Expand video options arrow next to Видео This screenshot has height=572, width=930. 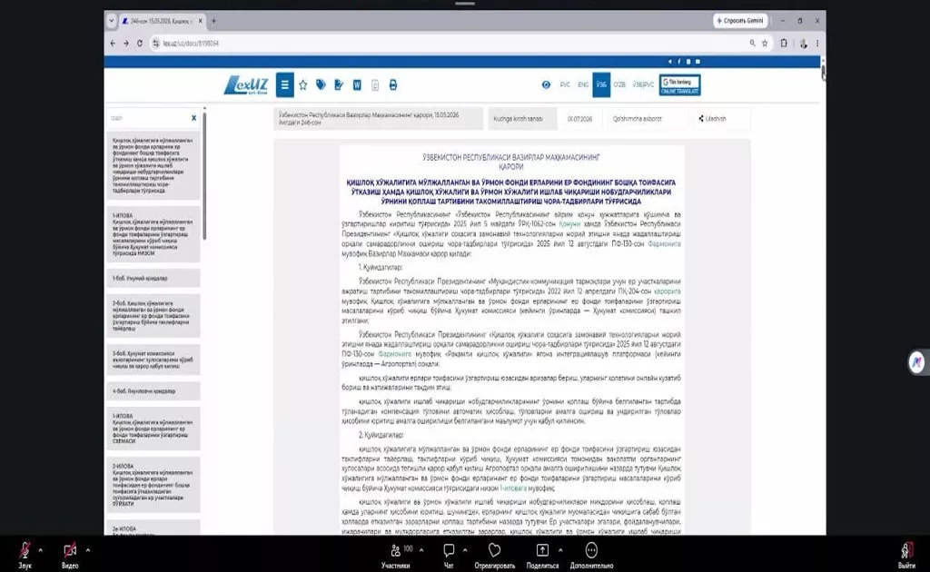pyautogui.click(x=88, y=550)
